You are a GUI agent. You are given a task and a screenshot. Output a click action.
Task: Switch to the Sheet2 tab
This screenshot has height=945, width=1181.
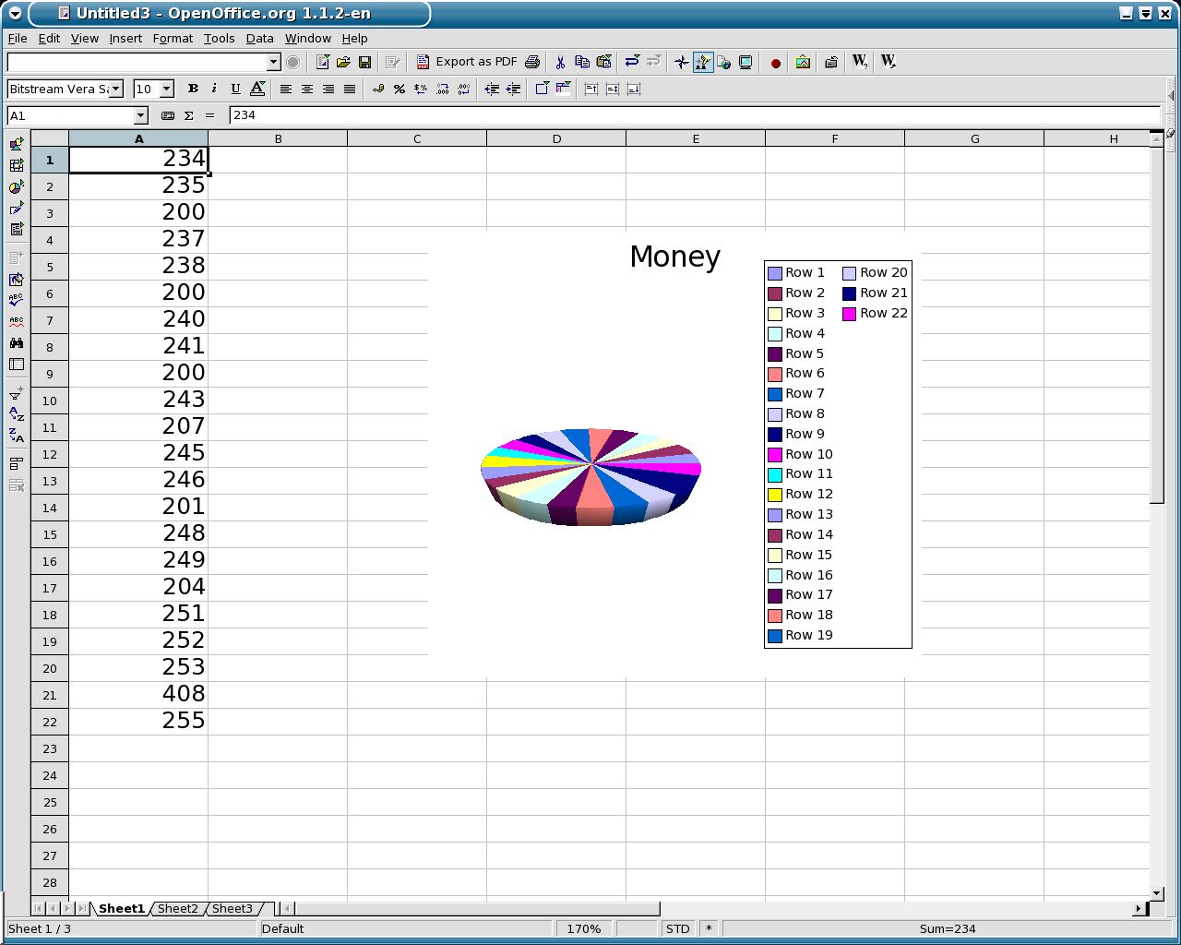click(177, 908)
